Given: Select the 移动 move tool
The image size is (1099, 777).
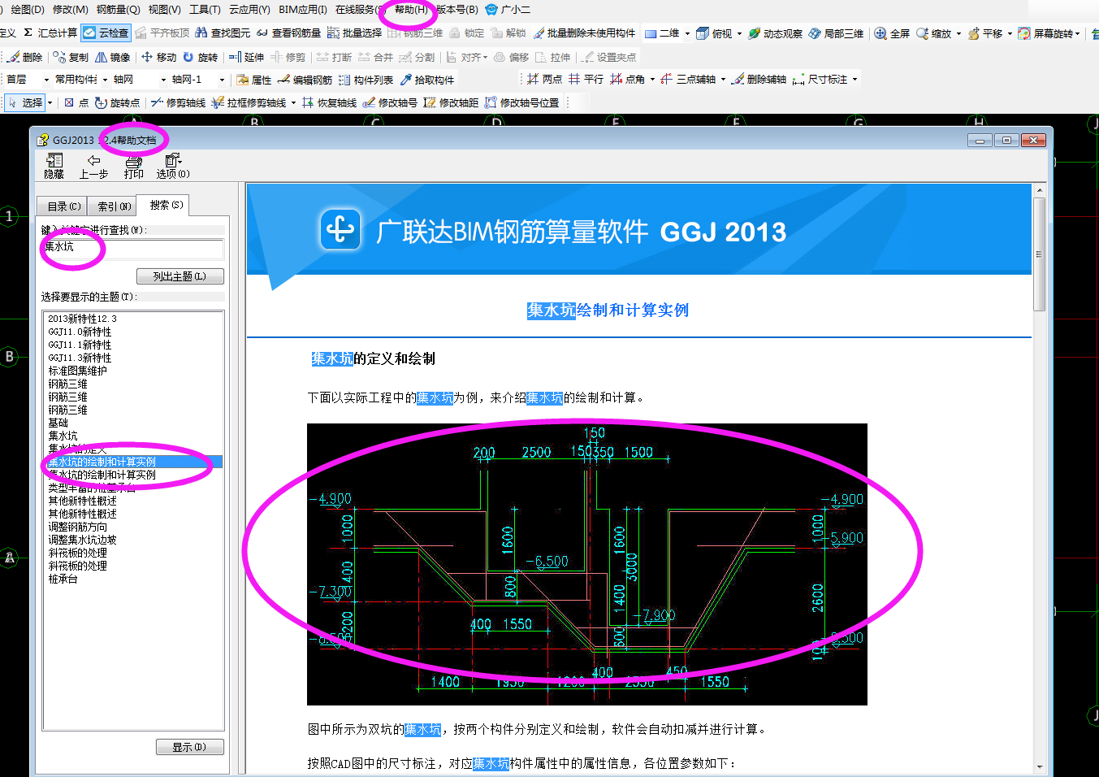Looking at the screenshot, I should pyautogui.click(x=158, y=57).
